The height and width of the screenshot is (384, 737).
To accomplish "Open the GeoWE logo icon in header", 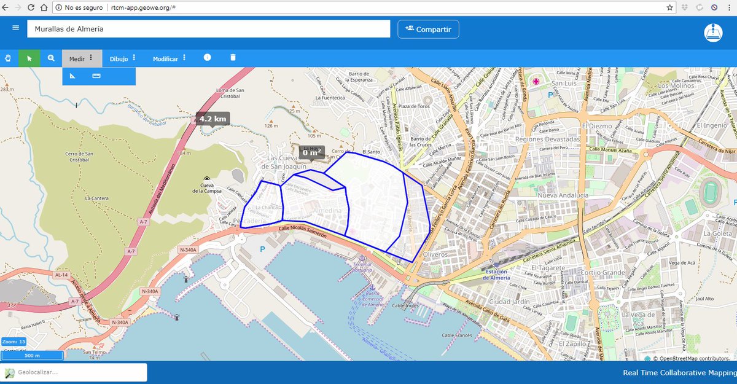I will (x=712, y=33).
